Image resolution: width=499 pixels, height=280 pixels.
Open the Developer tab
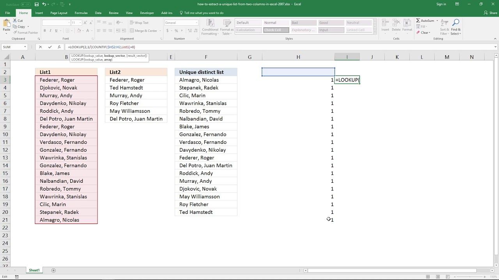[147, 12]
